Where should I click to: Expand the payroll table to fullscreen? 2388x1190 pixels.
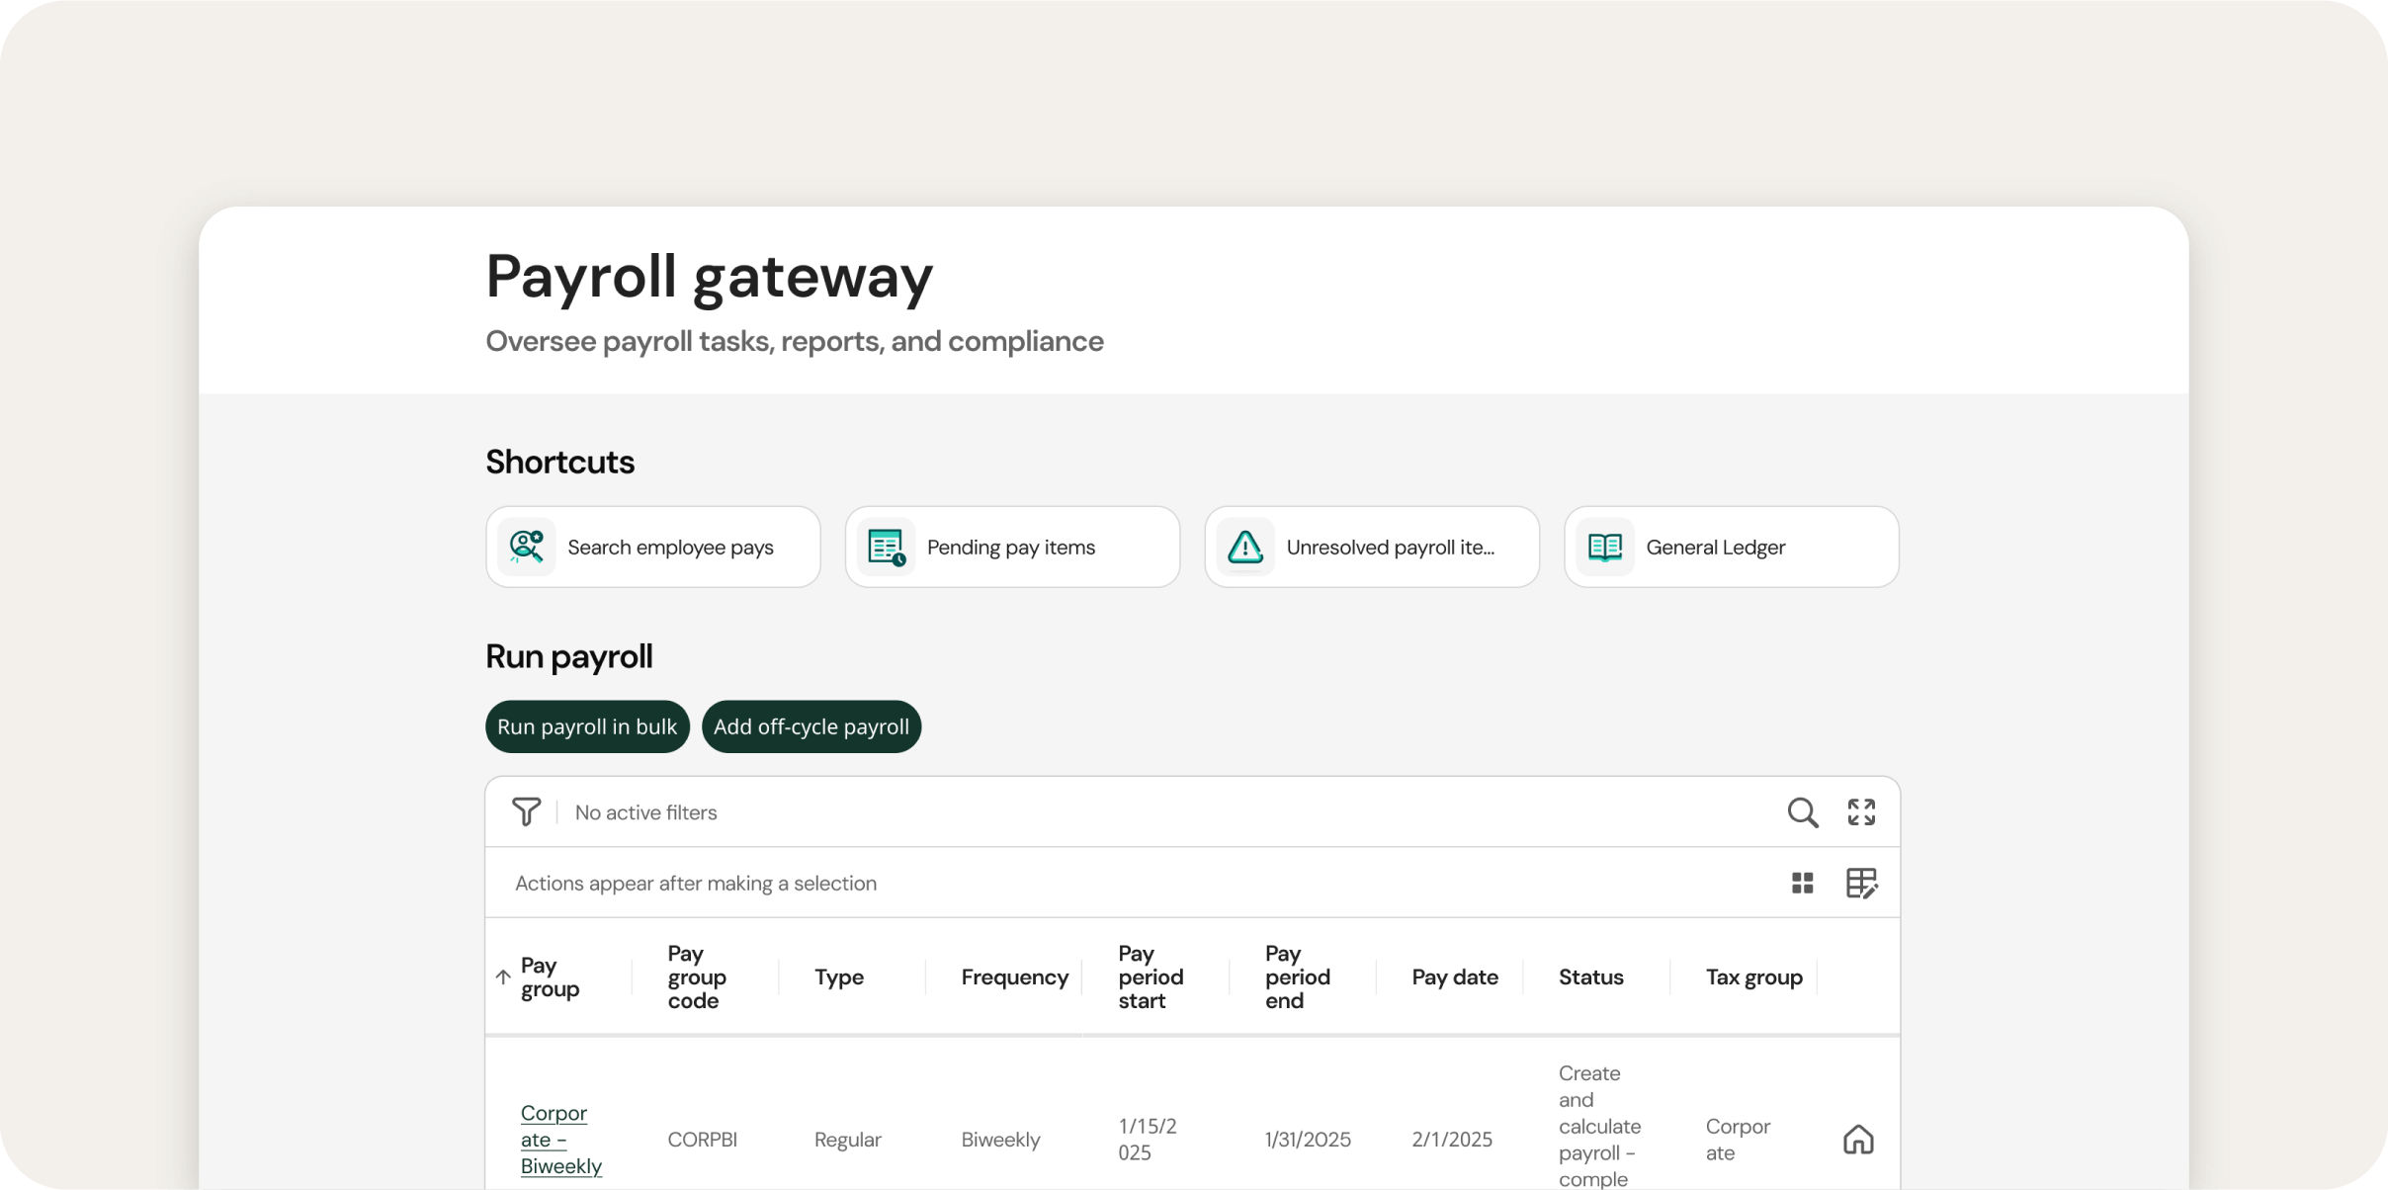[x=1862, y=811]
